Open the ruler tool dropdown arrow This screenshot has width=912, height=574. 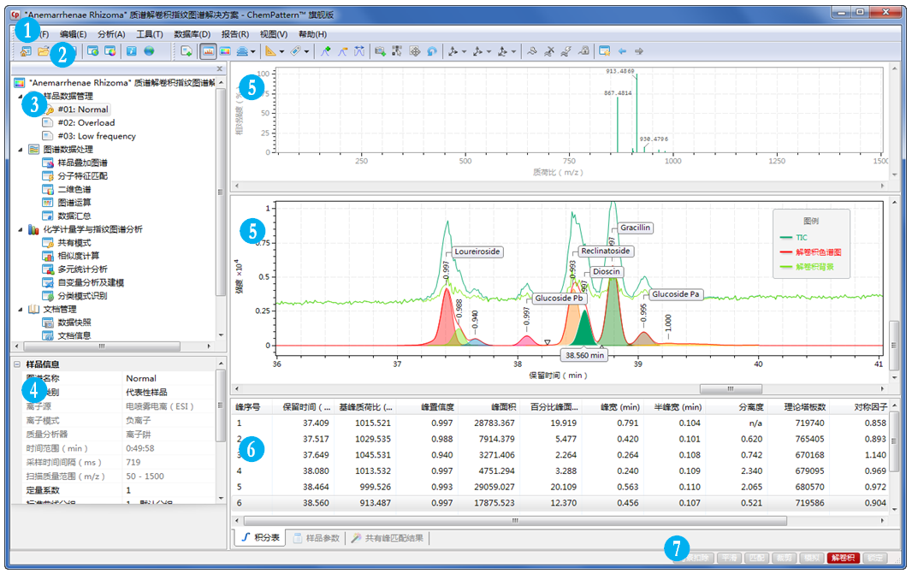click(281, 52)
